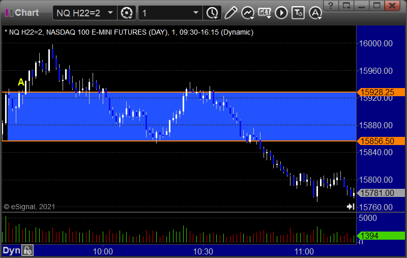Click the gray 15781.00 last price label

click(381, 193)
